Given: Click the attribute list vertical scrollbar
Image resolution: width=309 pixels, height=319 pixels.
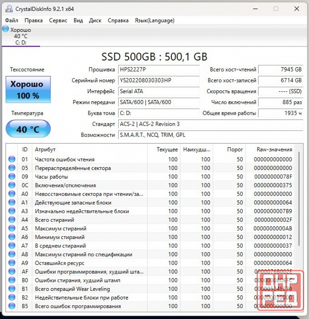Looking at the screenshot, I should (299, 199).
